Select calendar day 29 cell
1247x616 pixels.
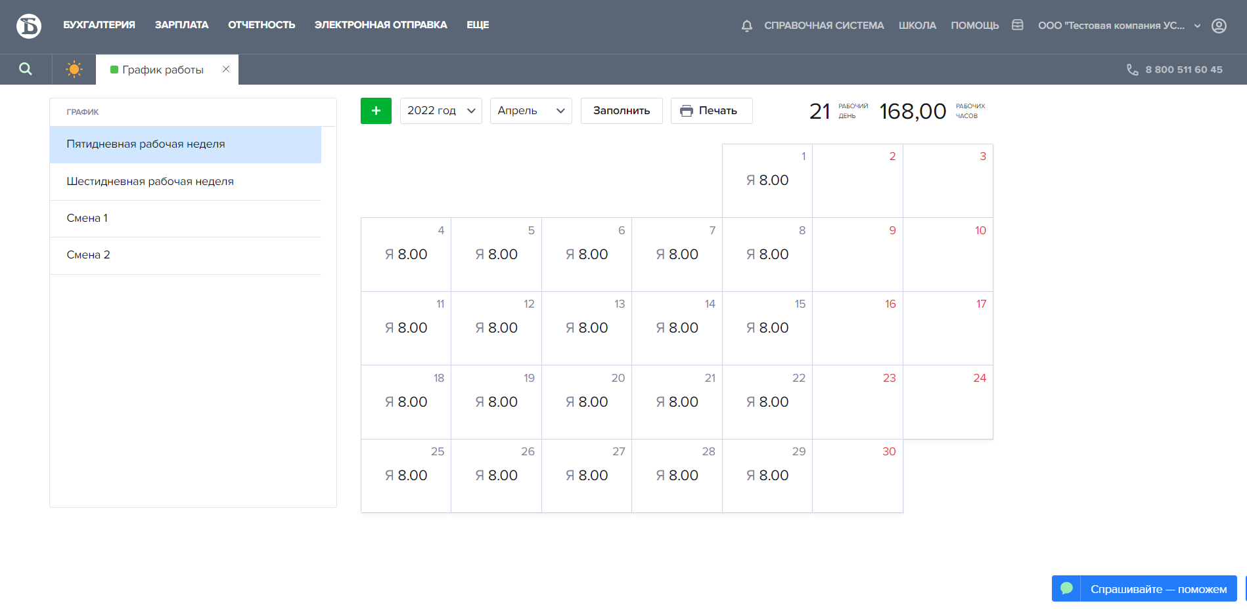pyautogui.click(x=767, y=476)
